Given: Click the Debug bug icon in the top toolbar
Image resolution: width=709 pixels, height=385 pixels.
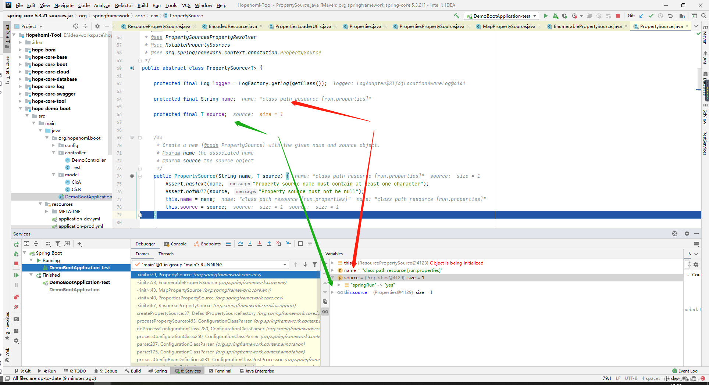Looking at the screenshot, I should coord(555,16).
